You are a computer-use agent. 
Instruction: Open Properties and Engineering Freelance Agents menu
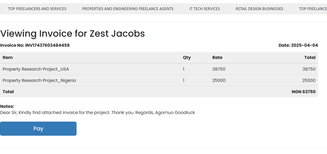pos(128,9)
